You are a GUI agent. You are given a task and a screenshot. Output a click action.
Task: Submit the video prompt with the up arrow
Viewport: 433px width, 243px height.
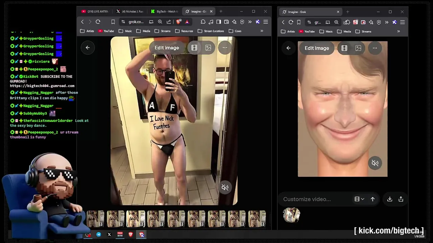point(372,199)
